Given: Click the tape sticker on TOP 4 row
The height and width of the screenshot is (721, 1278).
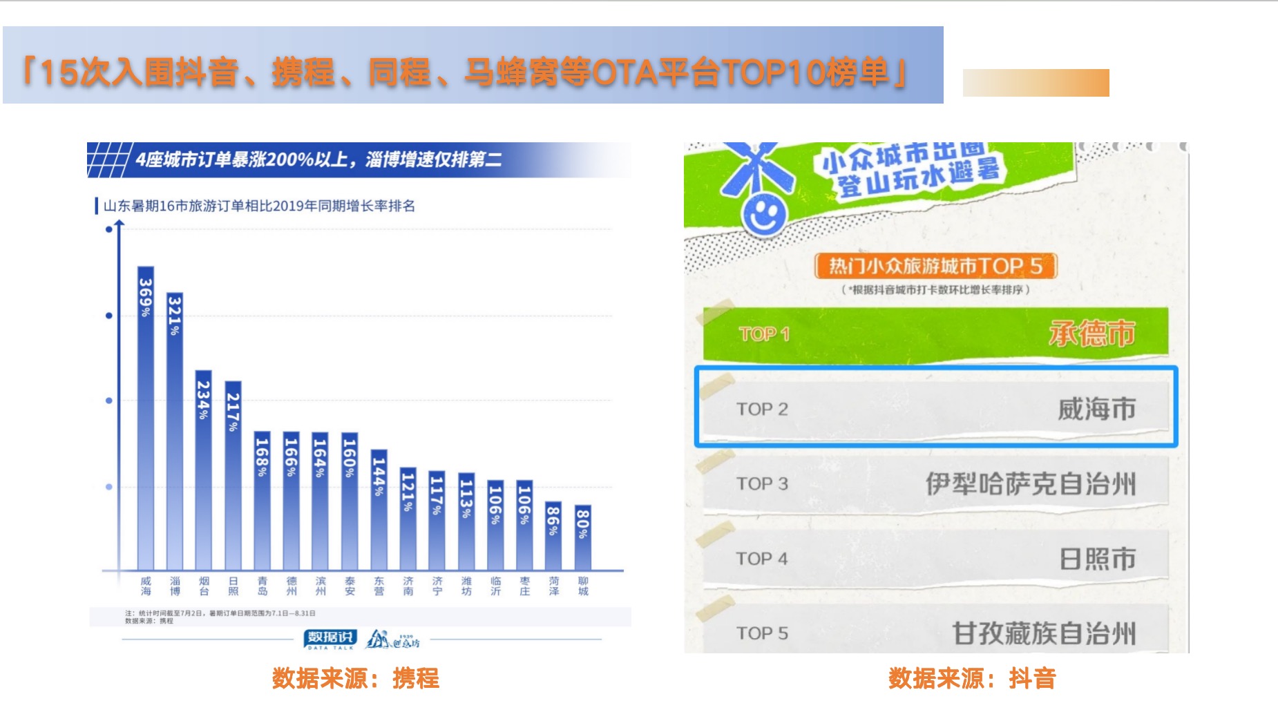Looking at the screenshot, I should (716, 535).
